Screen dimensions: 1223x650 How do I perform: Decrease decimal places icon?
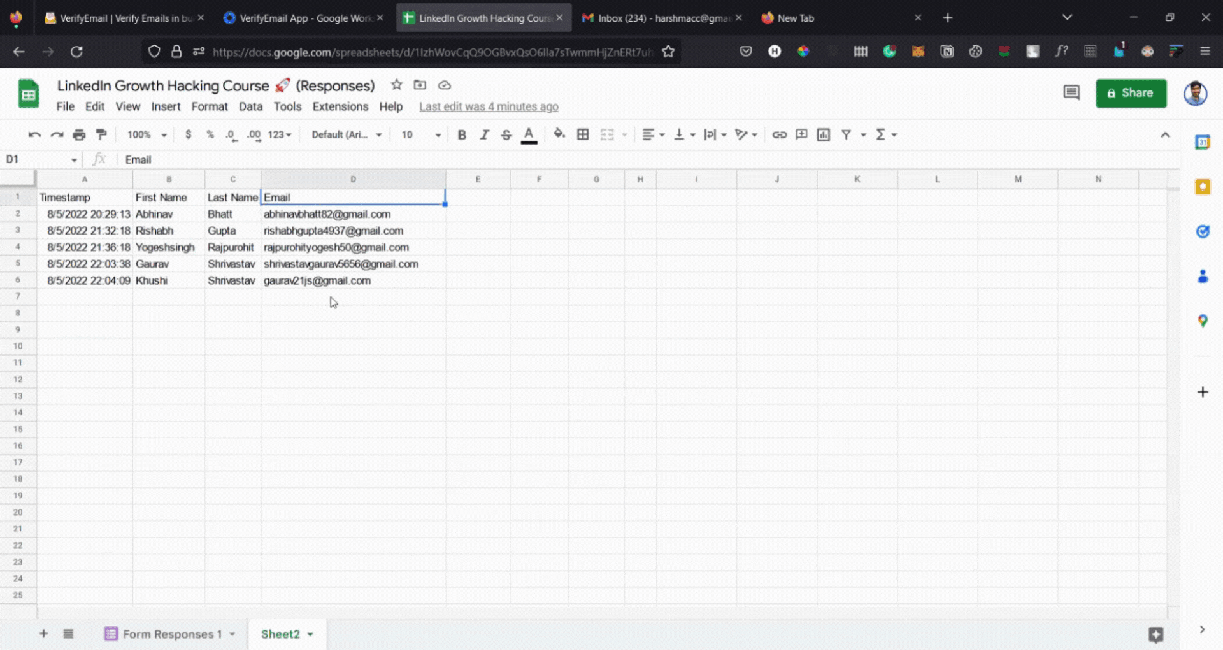(231, 134)
